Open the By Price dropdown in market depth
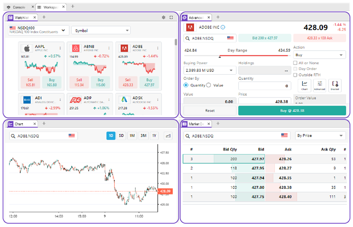The image size is (353, 227). (x=320, y=136)
